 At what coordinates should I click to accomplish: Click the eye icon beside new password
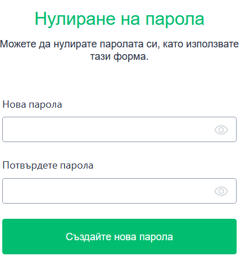coord(221,130)
